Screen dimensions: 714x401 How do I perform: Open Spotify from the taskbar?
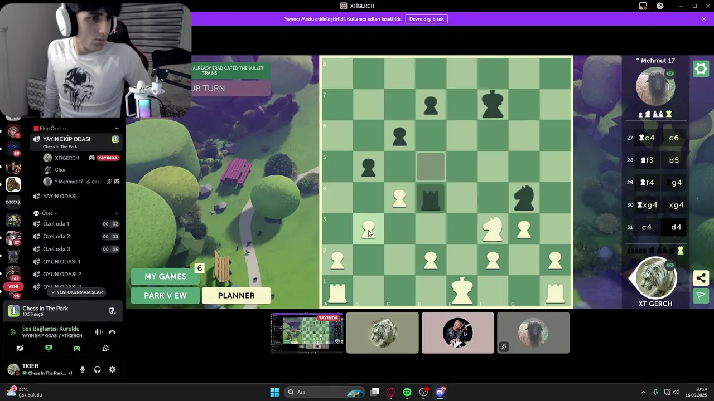click(x=407, y=392)
